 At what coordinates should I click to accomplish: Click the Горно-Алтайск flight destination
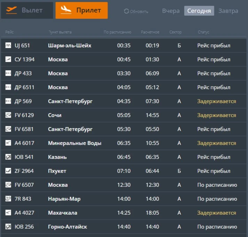point(67,227)
